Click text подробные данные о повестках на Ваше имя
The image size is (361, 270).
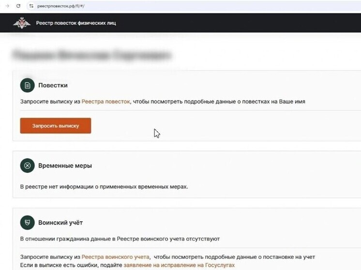[x=241, y=102]
